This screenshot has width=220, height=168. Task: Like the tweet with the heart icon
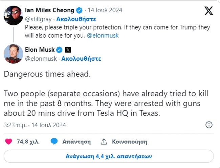coord(9,142)
